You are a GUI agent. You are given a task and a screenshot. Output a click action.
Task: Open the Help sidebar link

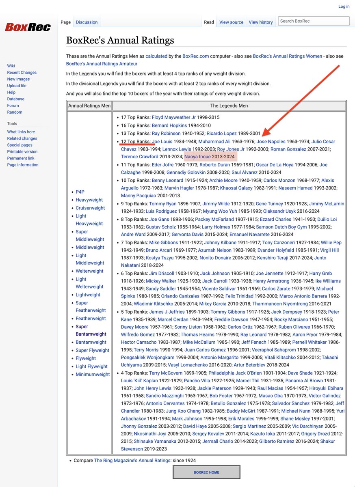click(x=11, y=92)
